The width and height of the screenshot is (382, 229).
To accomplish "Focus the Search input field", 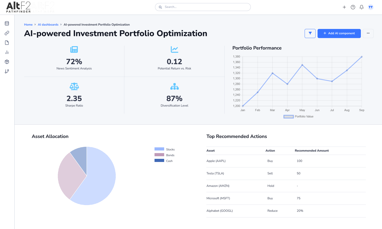I will (203, 7).
